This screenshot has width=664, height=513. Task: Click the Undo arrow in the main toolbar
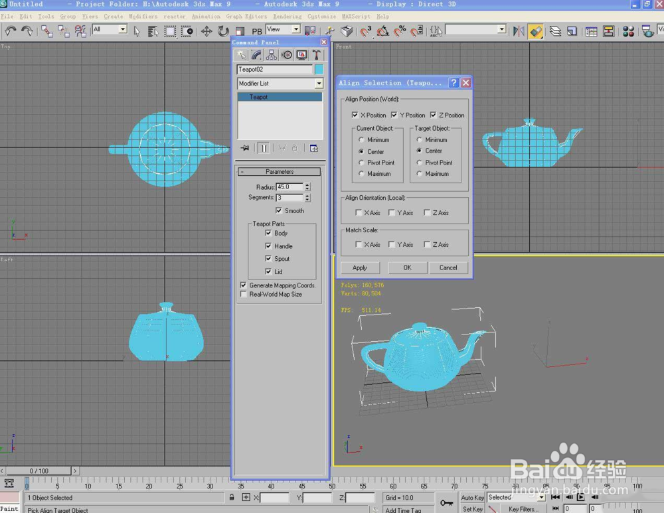[x=10, y=31]
